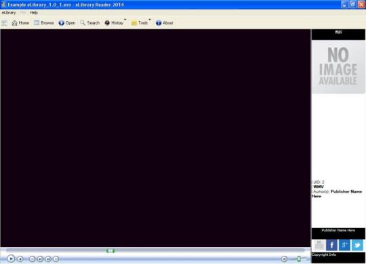The width and height of the screenshot is (366, 264).
Task: Fast forward the video
Action: pyautogui.click(x=48, y=259)
